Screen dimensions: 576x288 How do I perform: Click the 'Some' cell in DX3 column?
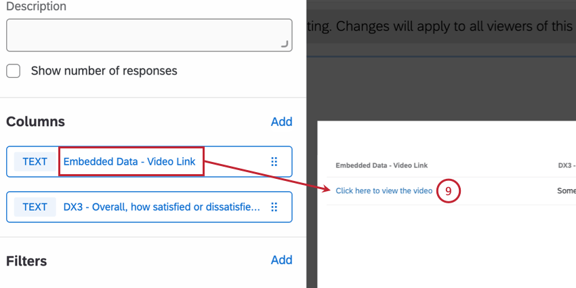pos(566,191)
